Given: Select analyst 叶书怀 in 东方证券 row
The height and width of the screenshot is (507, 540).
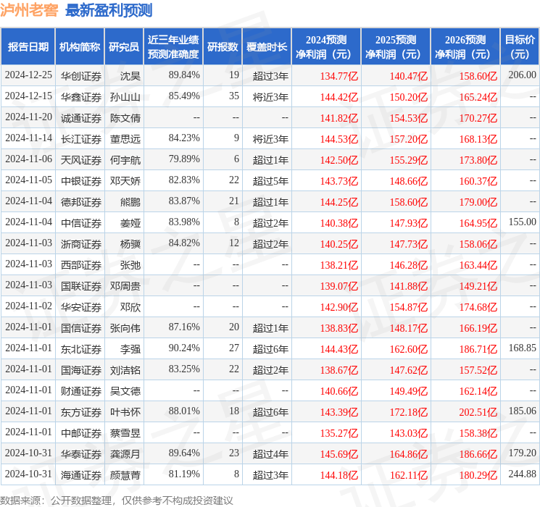Looking at the screenshot, I should 125,411.
